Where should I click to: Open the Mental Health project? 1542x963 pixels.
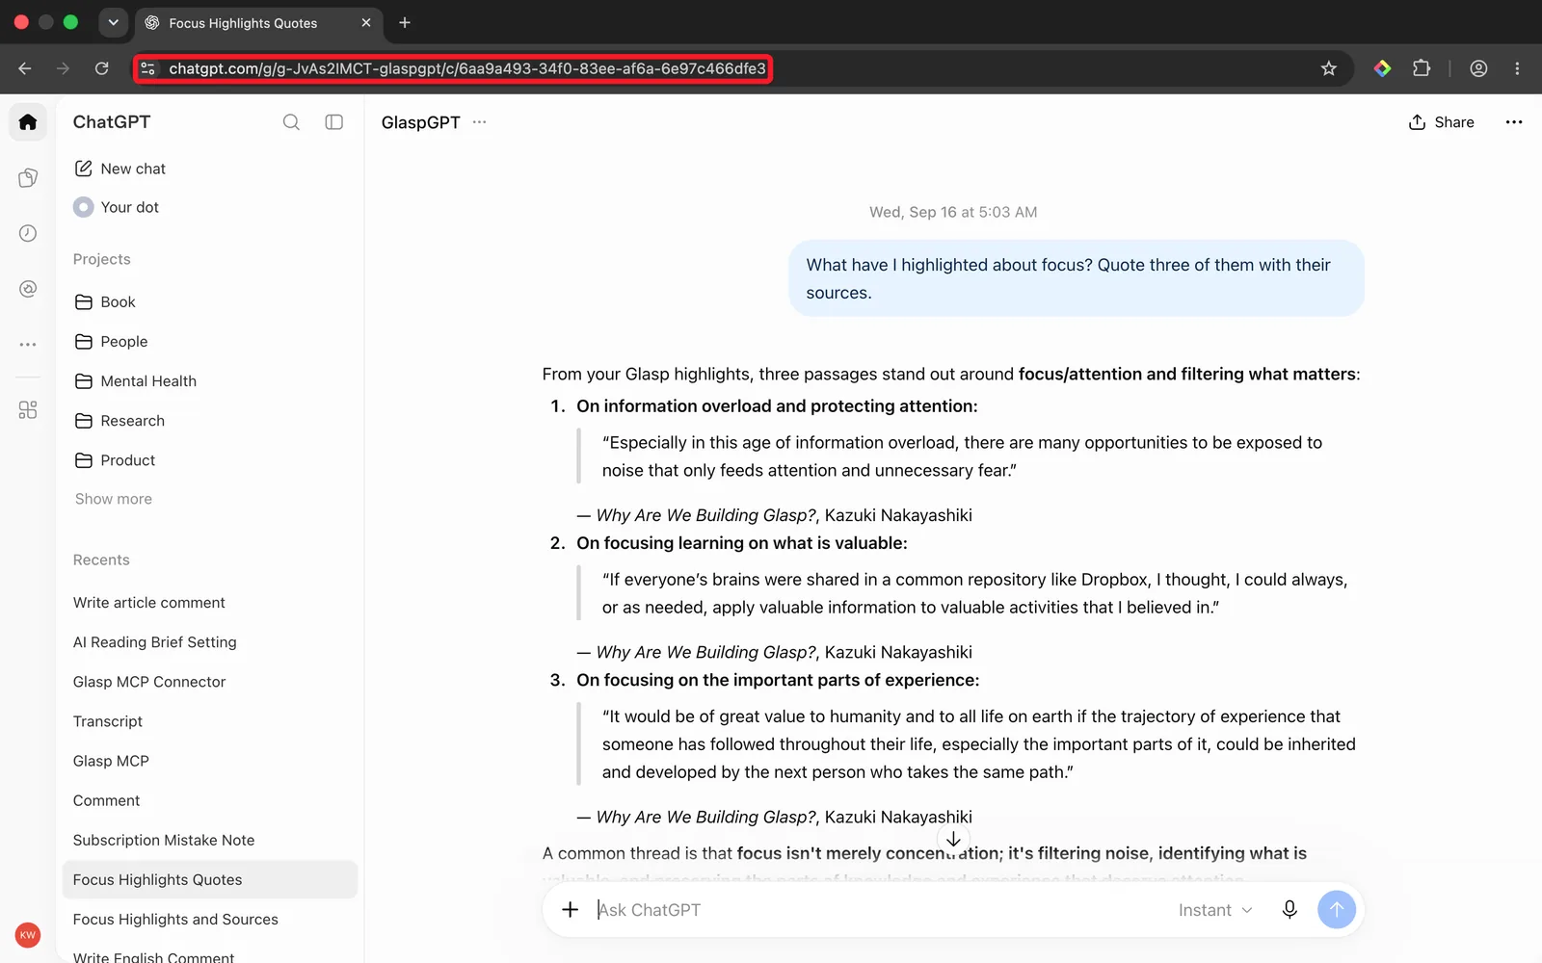pos(136,381)
